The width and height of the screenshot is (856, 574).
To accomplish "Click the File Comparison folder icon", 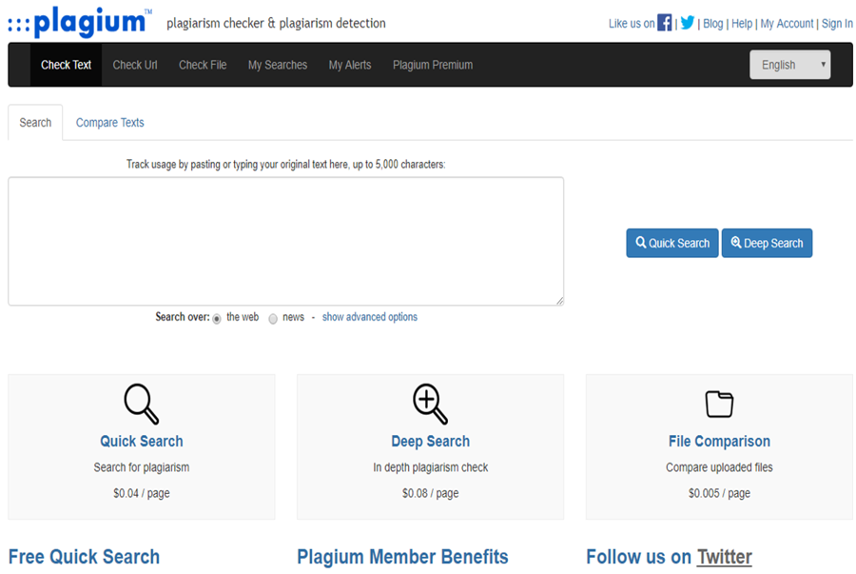I will pyautogui.click(x=719, y=405).
